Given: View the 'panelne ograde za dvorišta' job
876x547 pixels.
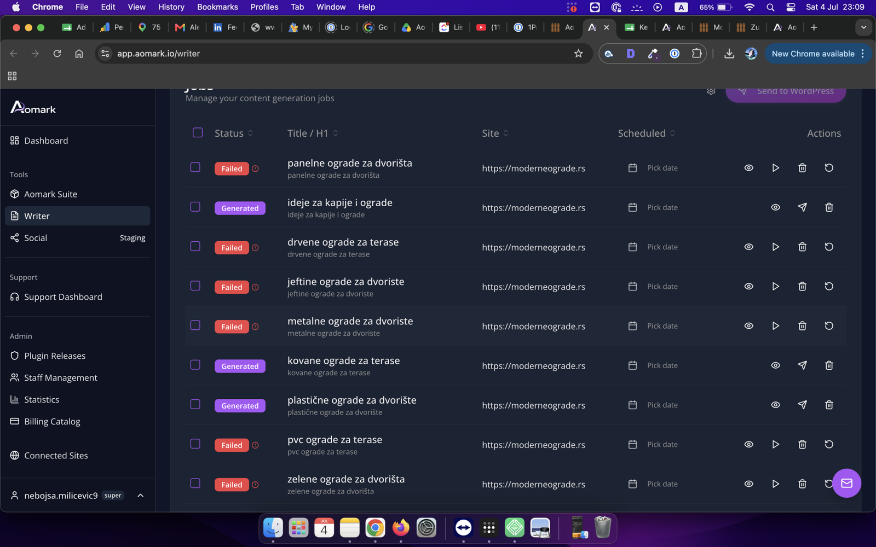Looking at the screenshot, I should point(748,168).
